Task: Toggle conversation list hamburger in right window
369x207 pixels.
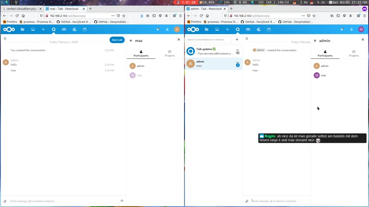Action: click(246, 38)
